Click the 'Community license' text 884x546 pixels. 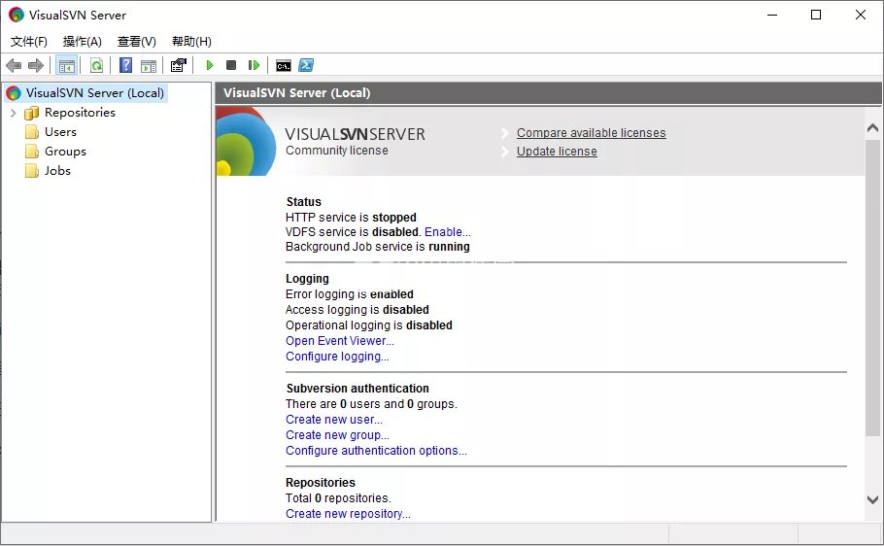[336, 151]
